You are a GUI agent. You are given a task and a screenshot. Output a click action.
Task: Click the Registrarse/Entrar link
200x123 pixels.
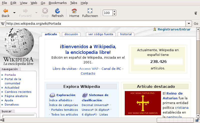coord(174,29)
